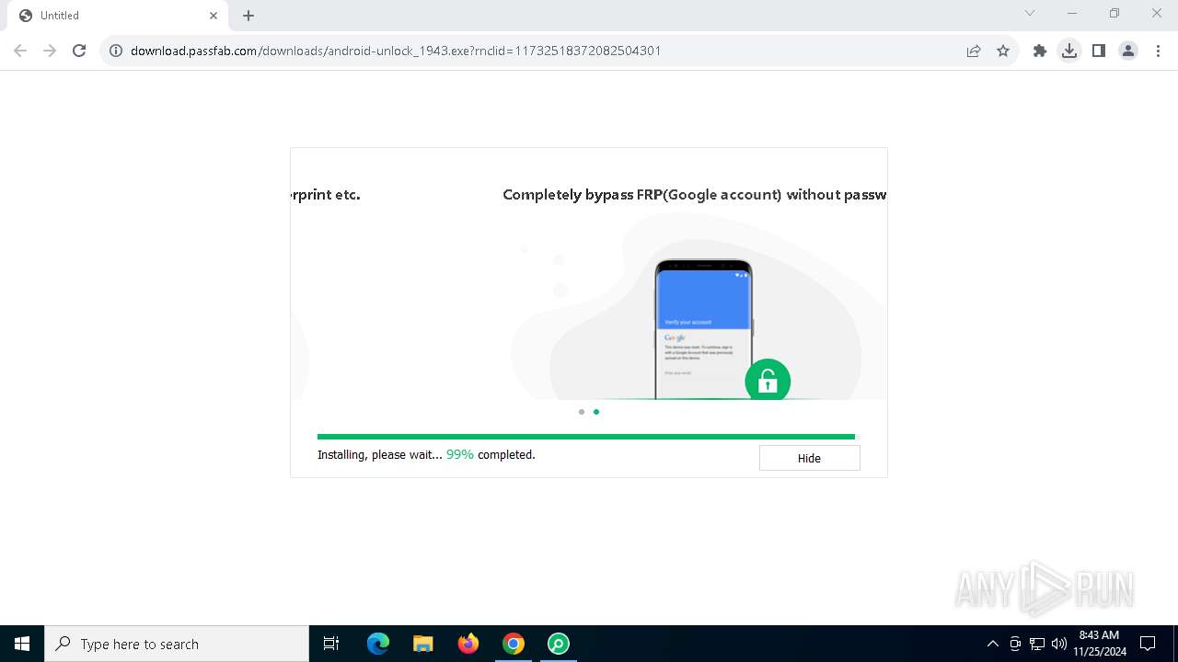Screen dimensions: 1178x662
Task: Click the green installation progress bar
Action: [586, 437]
